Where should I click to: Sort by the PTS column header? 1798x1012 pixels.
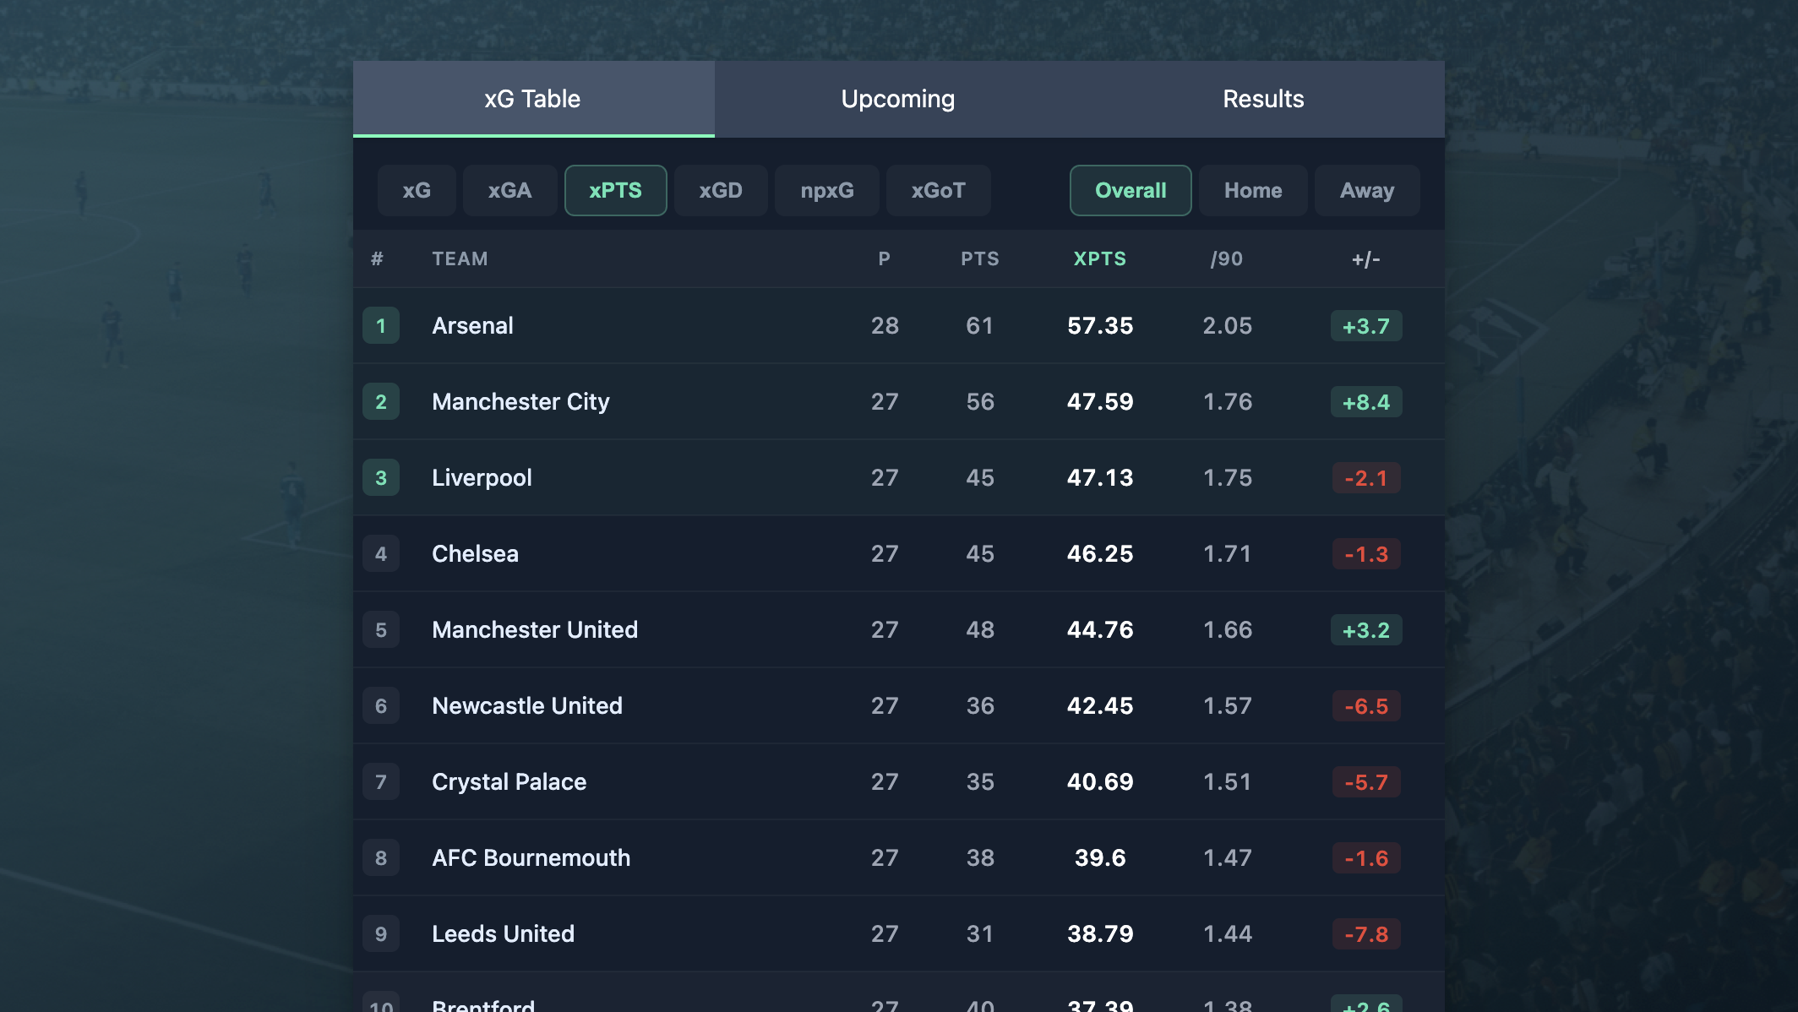[x=979, y=259]
